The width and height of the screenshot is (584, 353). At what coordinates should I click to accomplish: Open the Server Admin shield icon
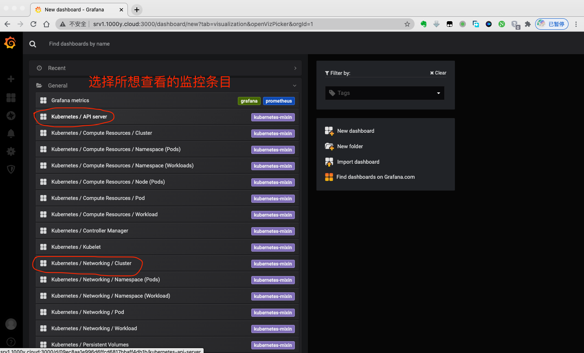(x=11, y=169)
